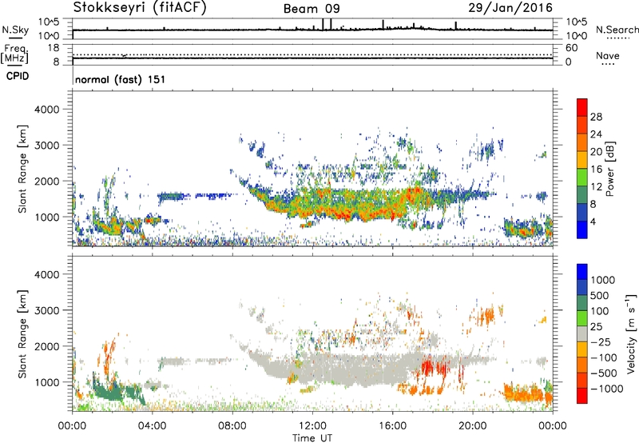Select the 'CPID' row label

[x=18, y=76]
